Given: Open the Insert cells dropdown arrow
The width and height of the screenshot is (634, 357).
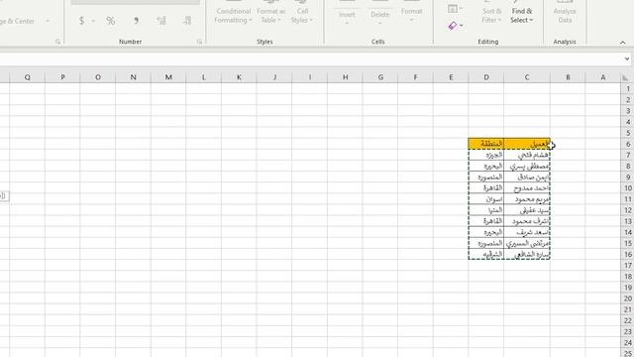Looking at the screenshot, I should pyautogui.click(x=347, y=23).
